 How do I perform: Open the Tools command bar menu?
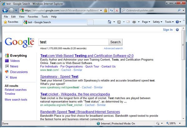[x=169, y=22]
